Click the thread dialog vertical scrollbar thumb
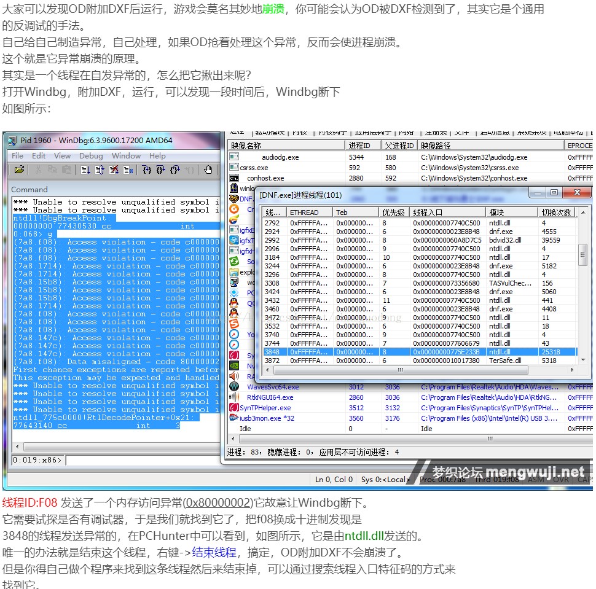Image resolution: width=596 pixels, height=589 pixels. coord(582,254)
